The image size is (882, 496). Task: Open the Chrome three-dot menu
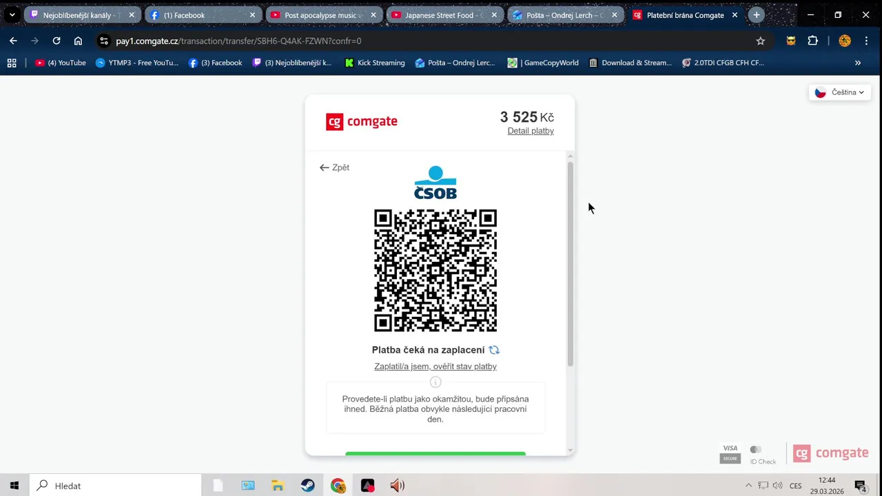point(866,41)
